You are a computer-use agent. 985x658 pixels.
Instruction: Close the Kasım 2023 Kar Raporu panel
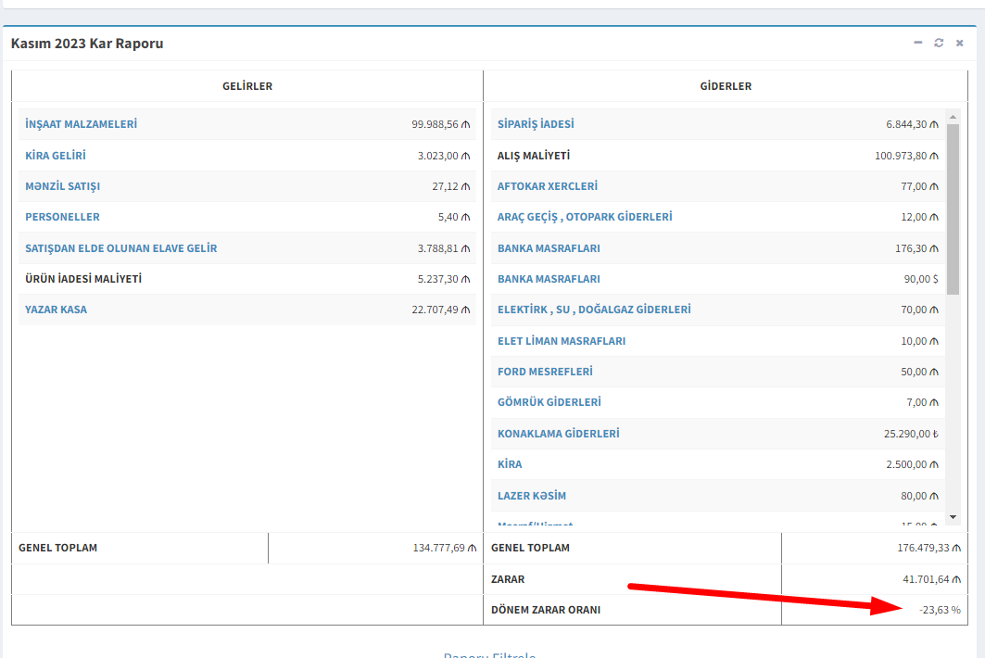coord(960,43)
